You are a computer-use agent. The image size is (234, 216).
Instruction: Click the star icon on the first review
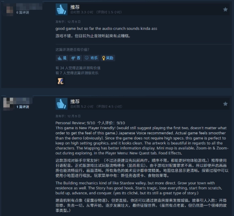(x=225, y=9)
